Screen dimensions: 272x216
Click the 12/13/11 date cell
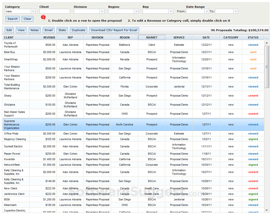coord(206,87)
